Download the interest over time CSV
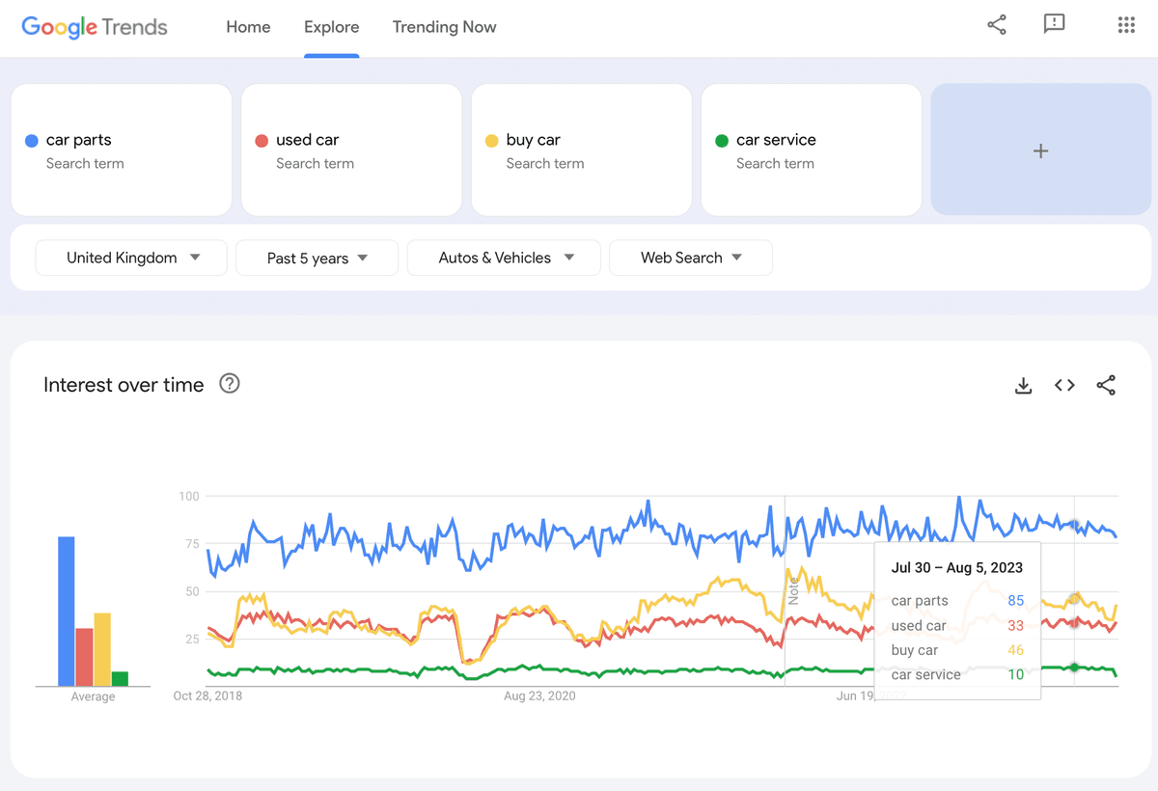This screenshot has height=791, width=1158. [1024, 386]
